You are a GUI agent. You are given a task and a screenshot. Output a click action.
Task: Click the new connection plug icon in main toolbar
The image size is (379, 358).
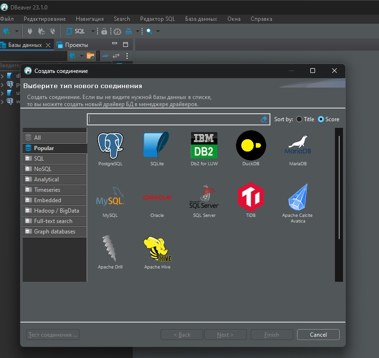[6, 31]
